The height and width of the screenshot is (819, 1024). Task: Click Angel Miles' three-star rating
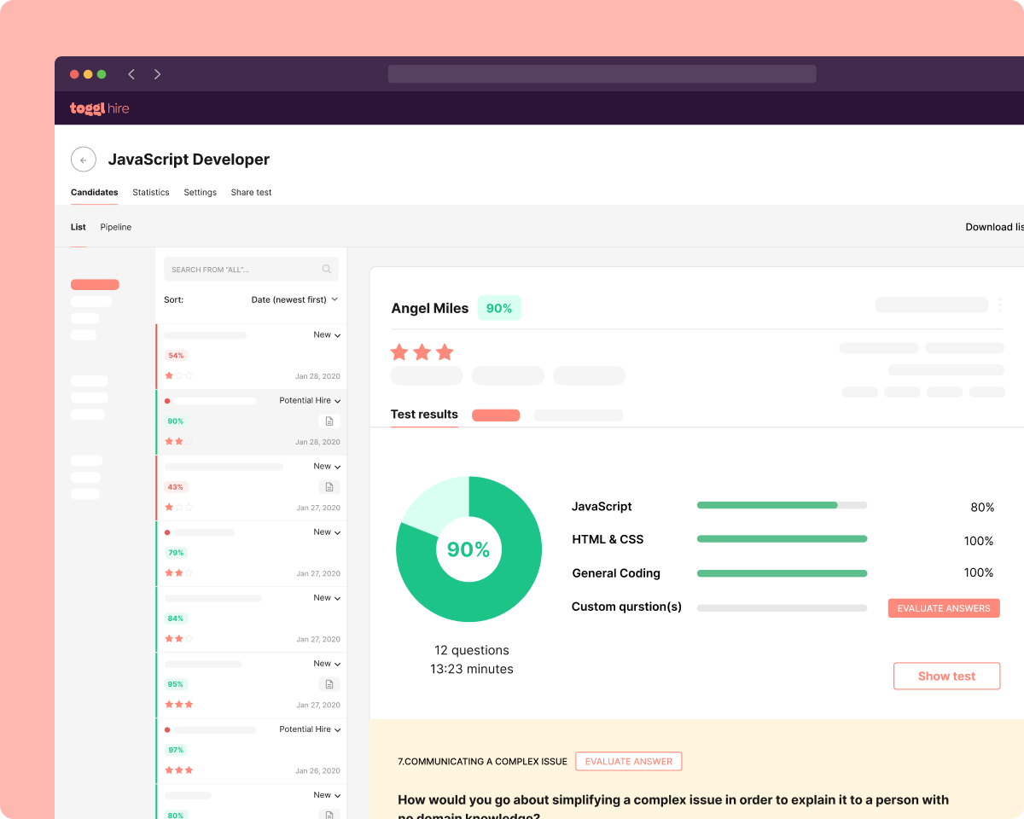422,351
